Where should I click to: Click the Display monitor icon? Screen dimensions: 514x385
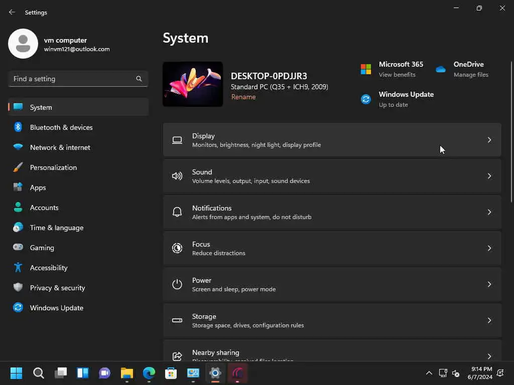click(177, 140)
